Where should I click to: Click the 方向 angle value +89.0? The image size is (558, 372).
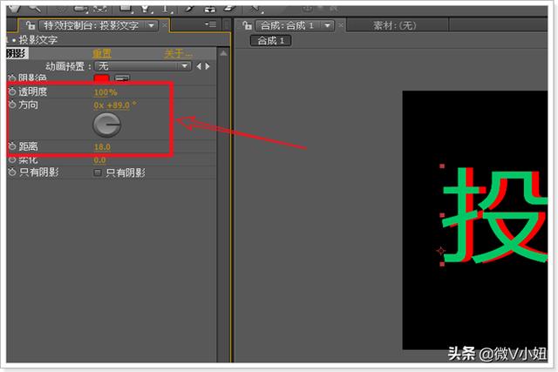point(119,105)
